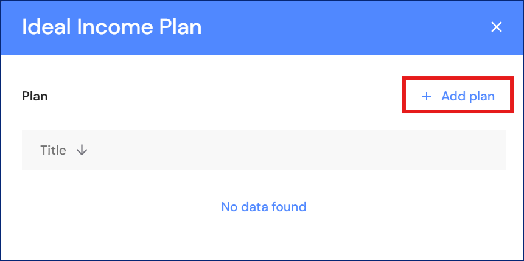Click the gray table header row
524x261 pixels.
[292, 150]
